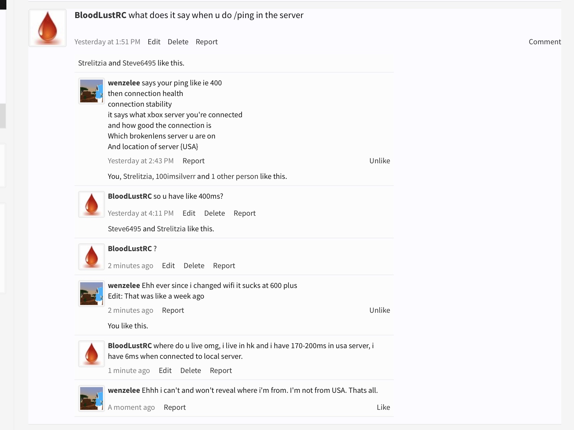Viewport: 574px width, 430px height.
Task: Show '1 other person' who liked comment
Action: (x=235, y=176)
